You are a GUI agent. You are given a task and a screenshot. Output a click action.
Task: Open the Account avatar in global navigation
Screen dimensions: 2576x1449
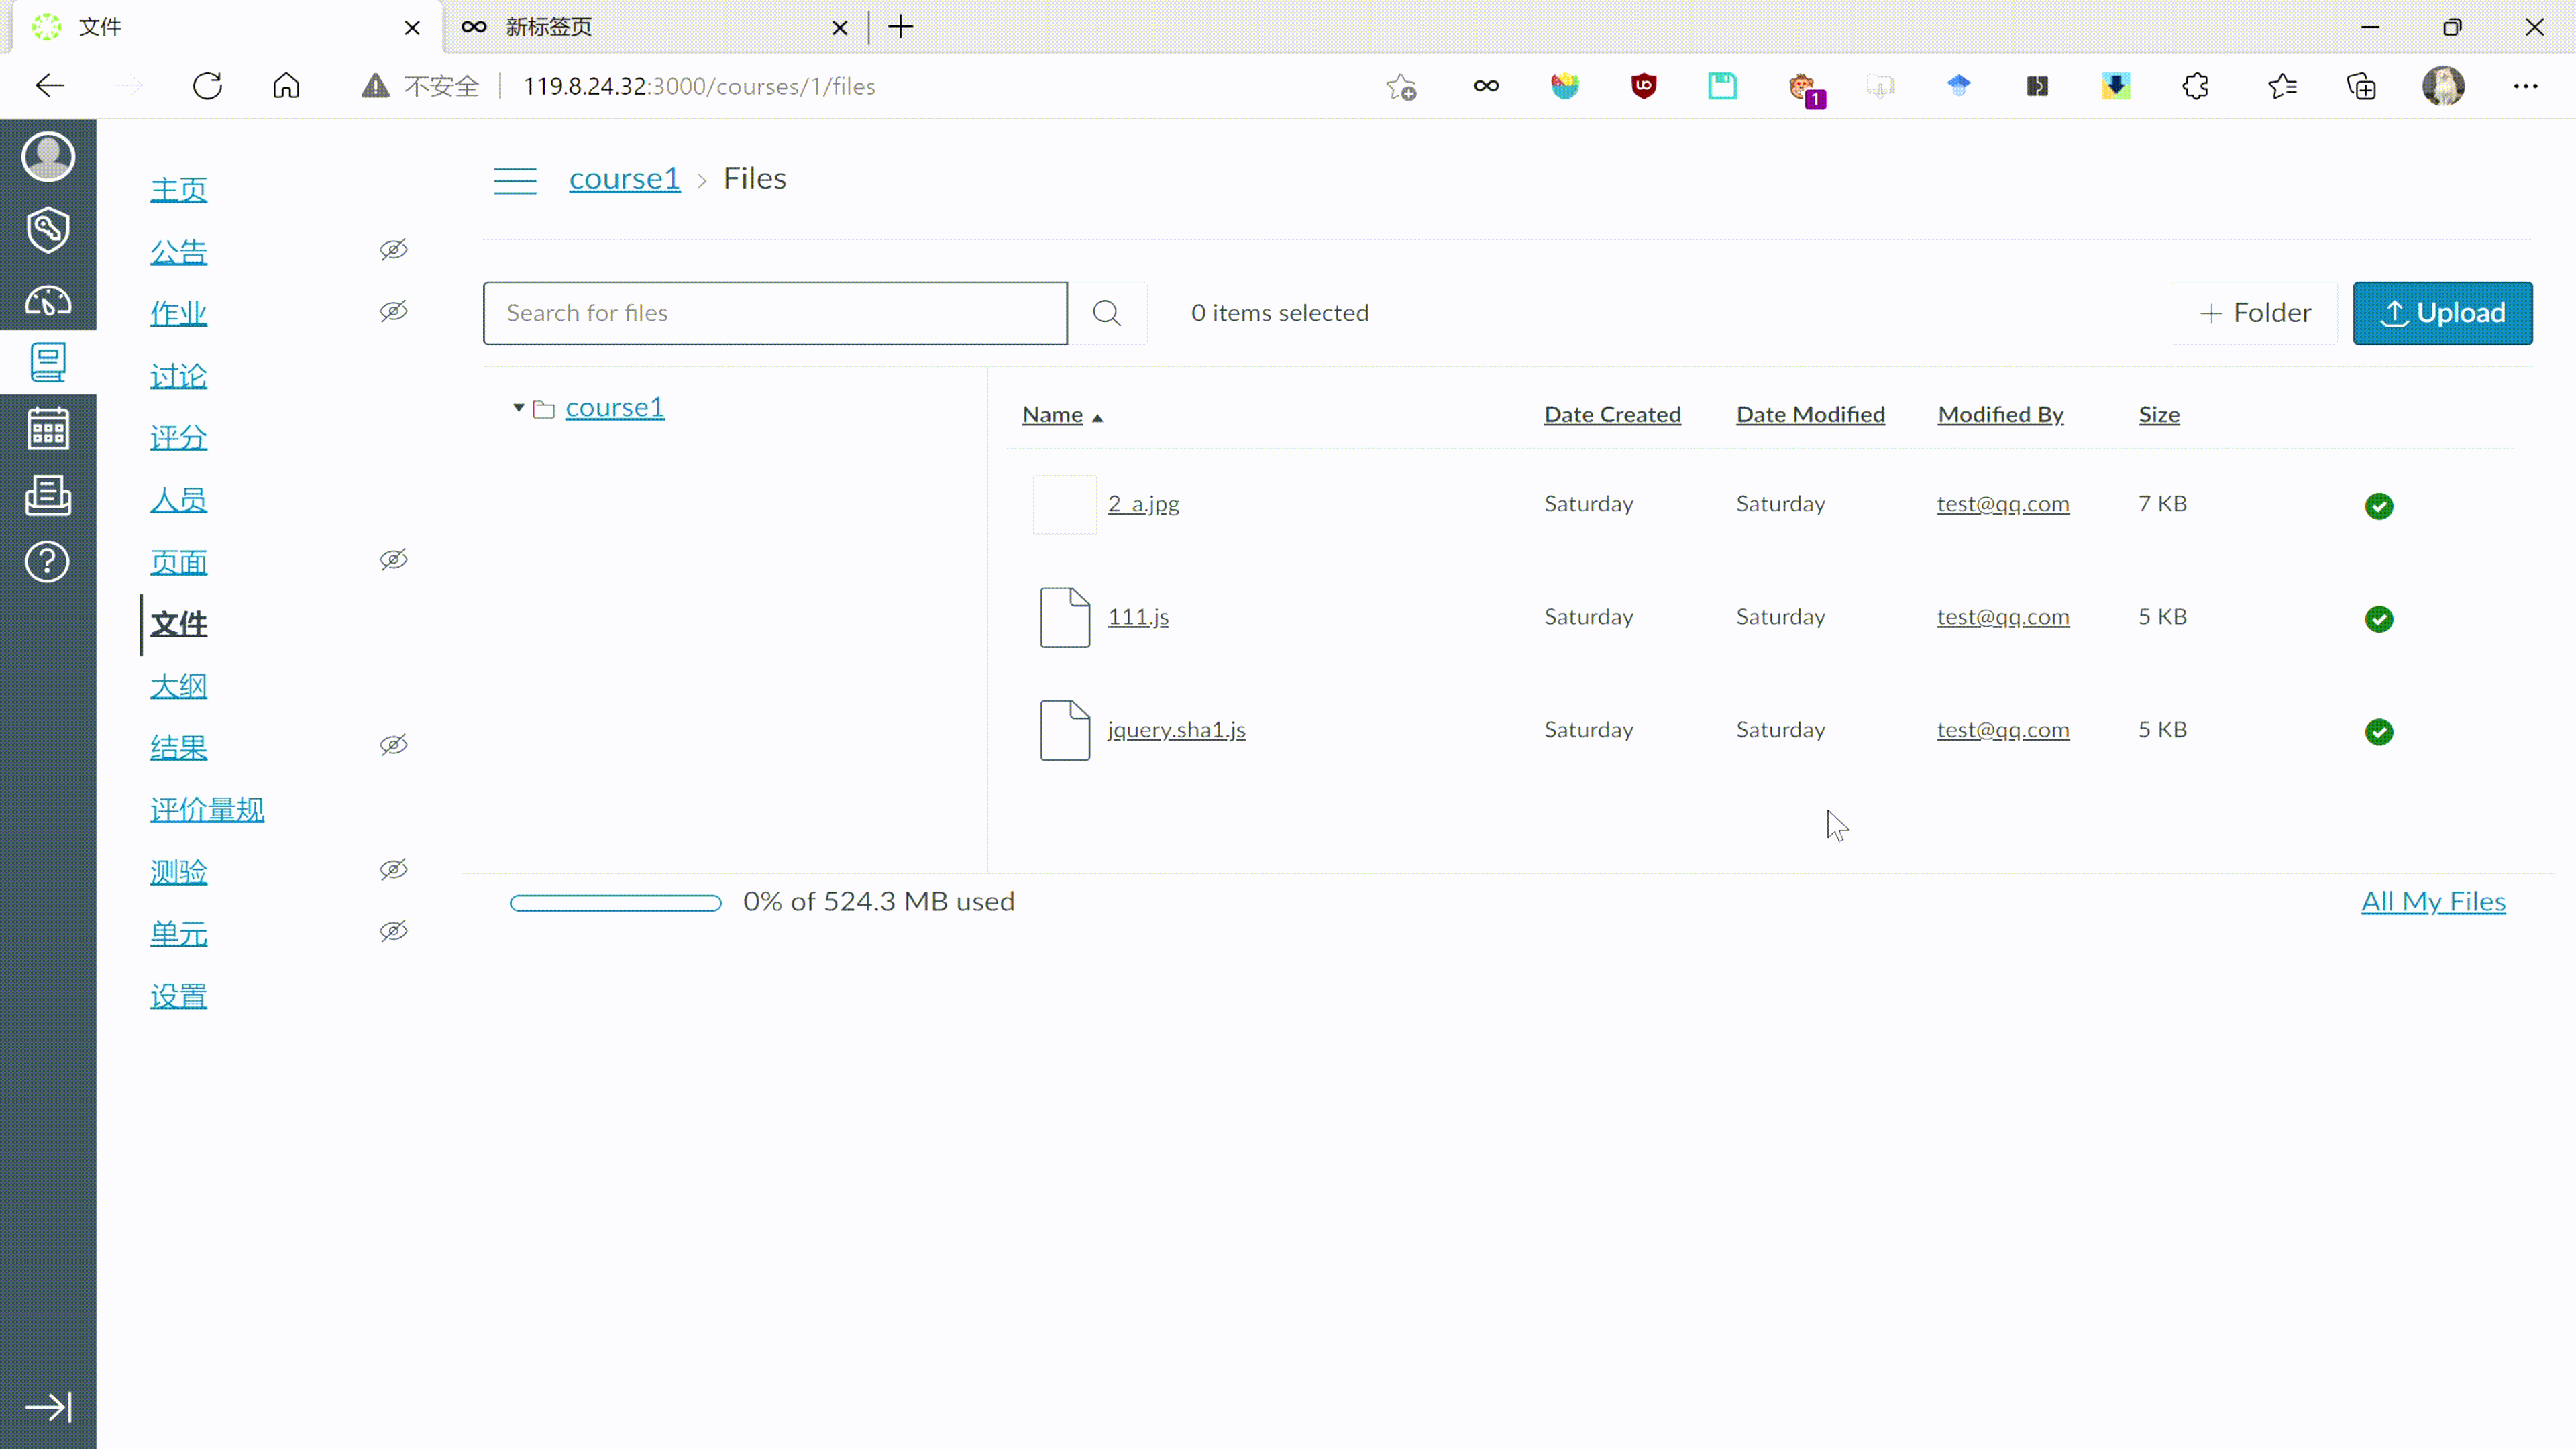pyautogui.click(x=48, y=157)
